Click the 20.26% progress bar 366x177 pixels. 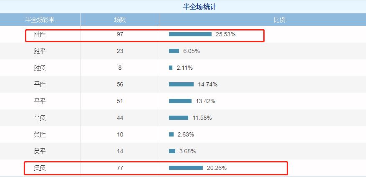pyautogui.click(x=186, y=168)
